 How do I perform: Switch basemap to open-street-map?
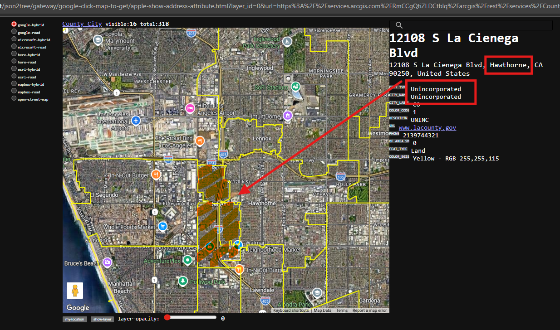pyautogui.click(x=14, y=99)
